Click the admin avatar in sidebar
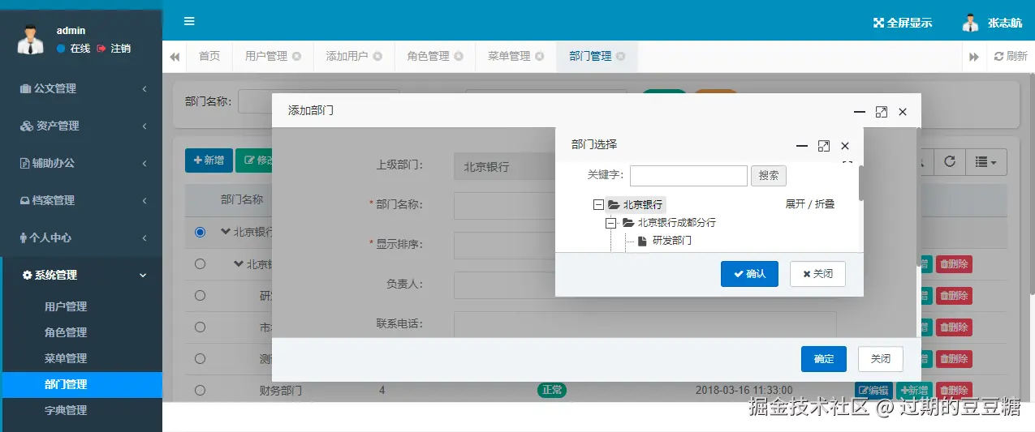Screen dimensions: 1035x432 point(30,39)
